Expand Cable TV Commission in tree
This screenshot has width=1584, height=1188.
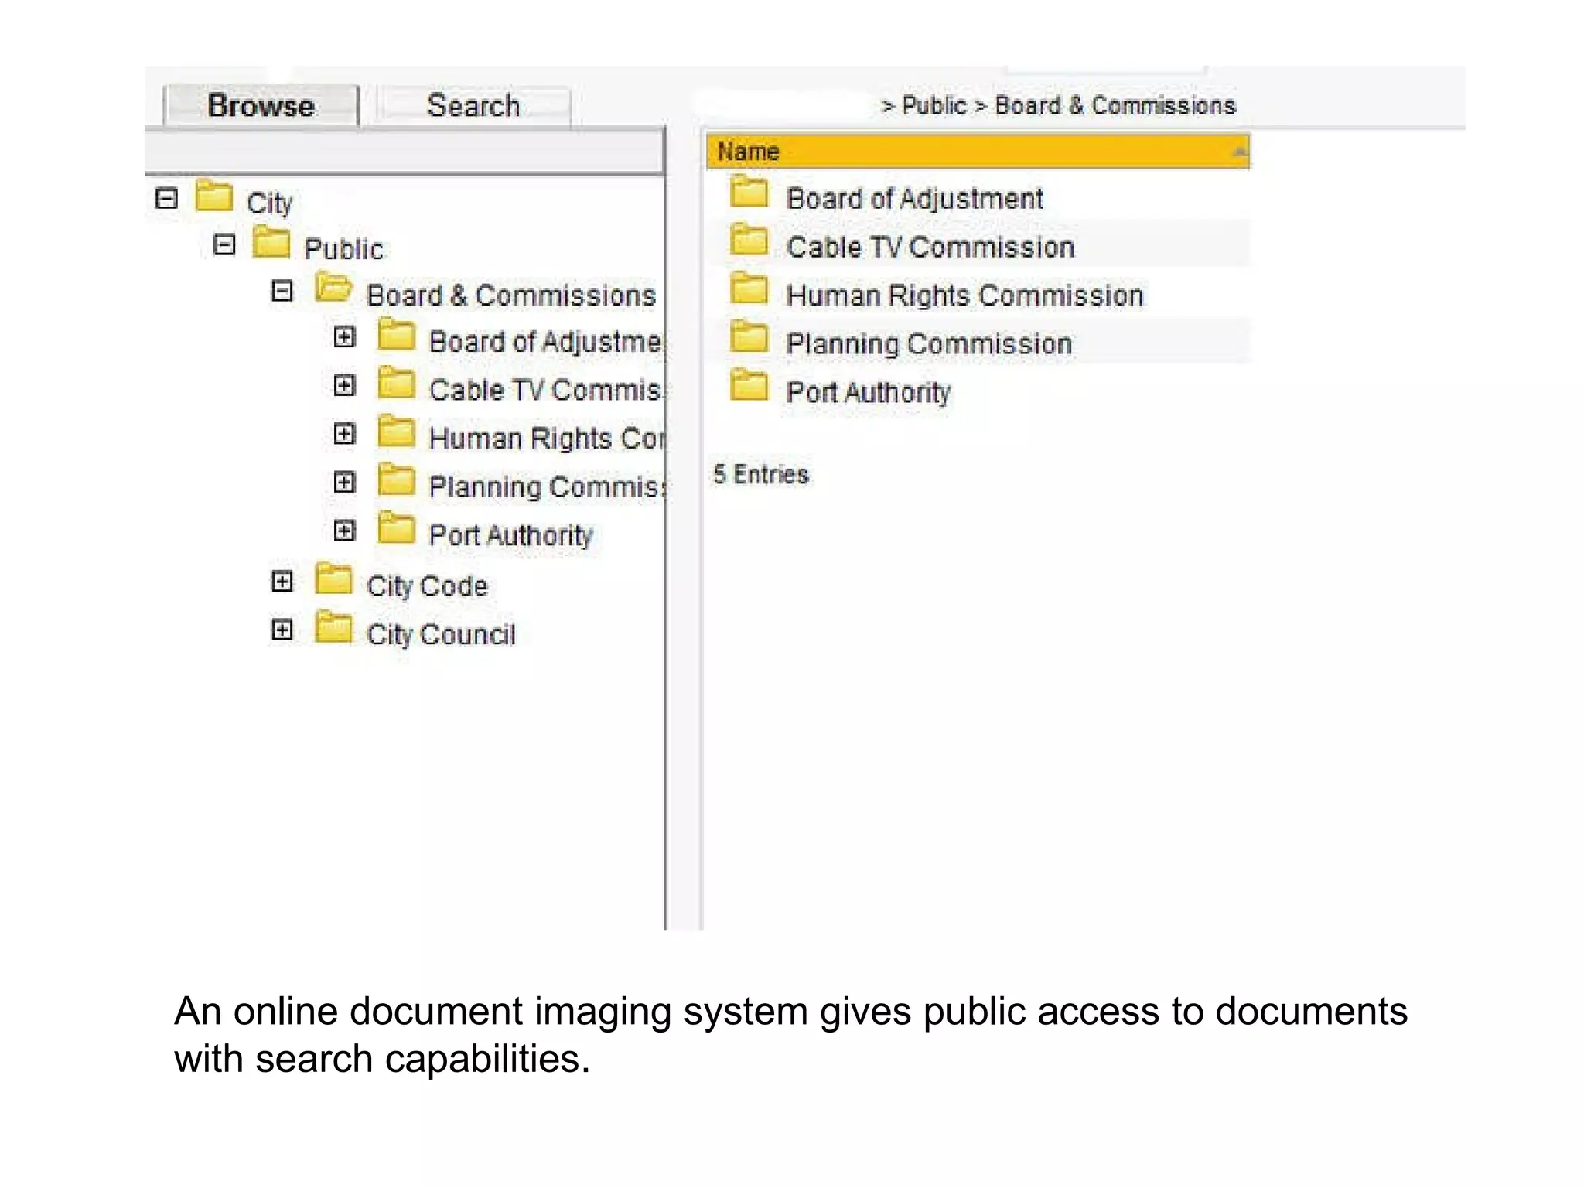click(344, 385)
